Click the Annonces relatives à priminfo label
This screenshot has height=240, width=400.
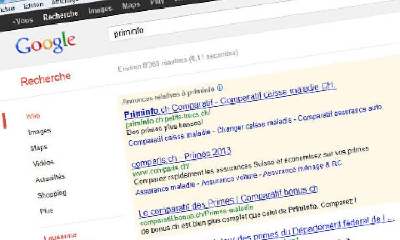[169, 95]
